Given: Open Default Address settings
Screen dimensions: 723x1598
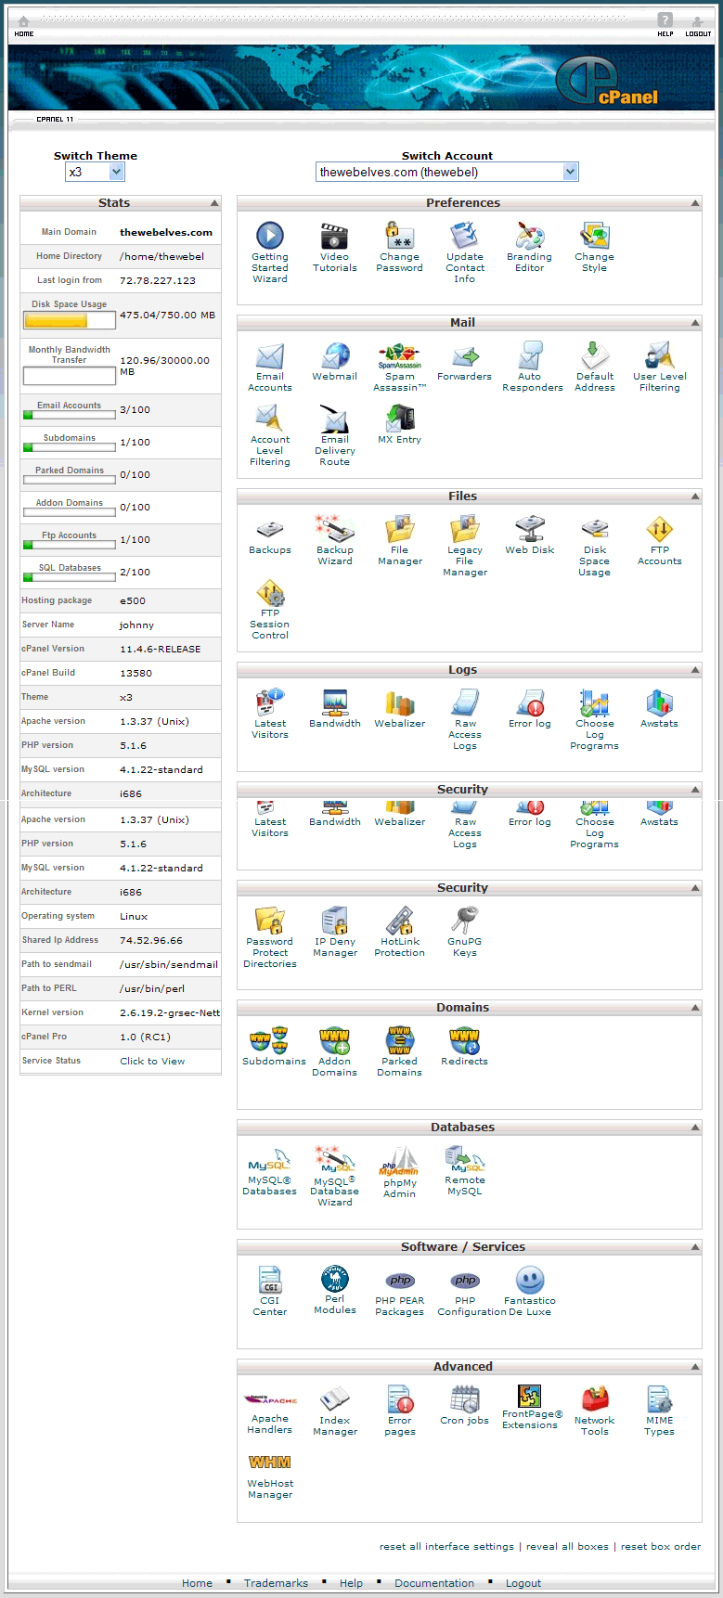Looking at the screenshot, I should click(595, 367).
